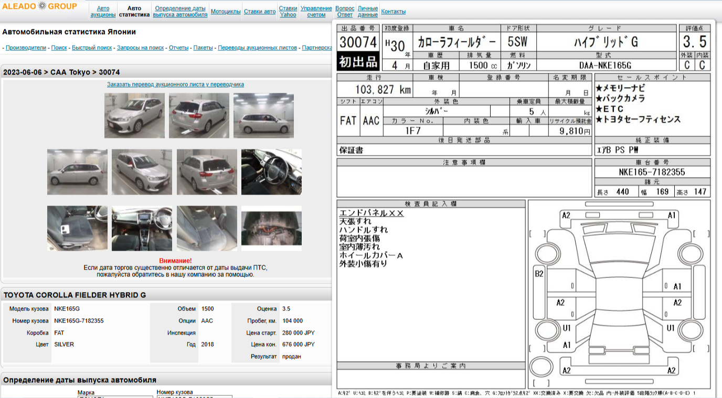This screenshot has height=398, width=722.
Task: Go to Мотоциклы in top navigation
Action: (226, 12)
